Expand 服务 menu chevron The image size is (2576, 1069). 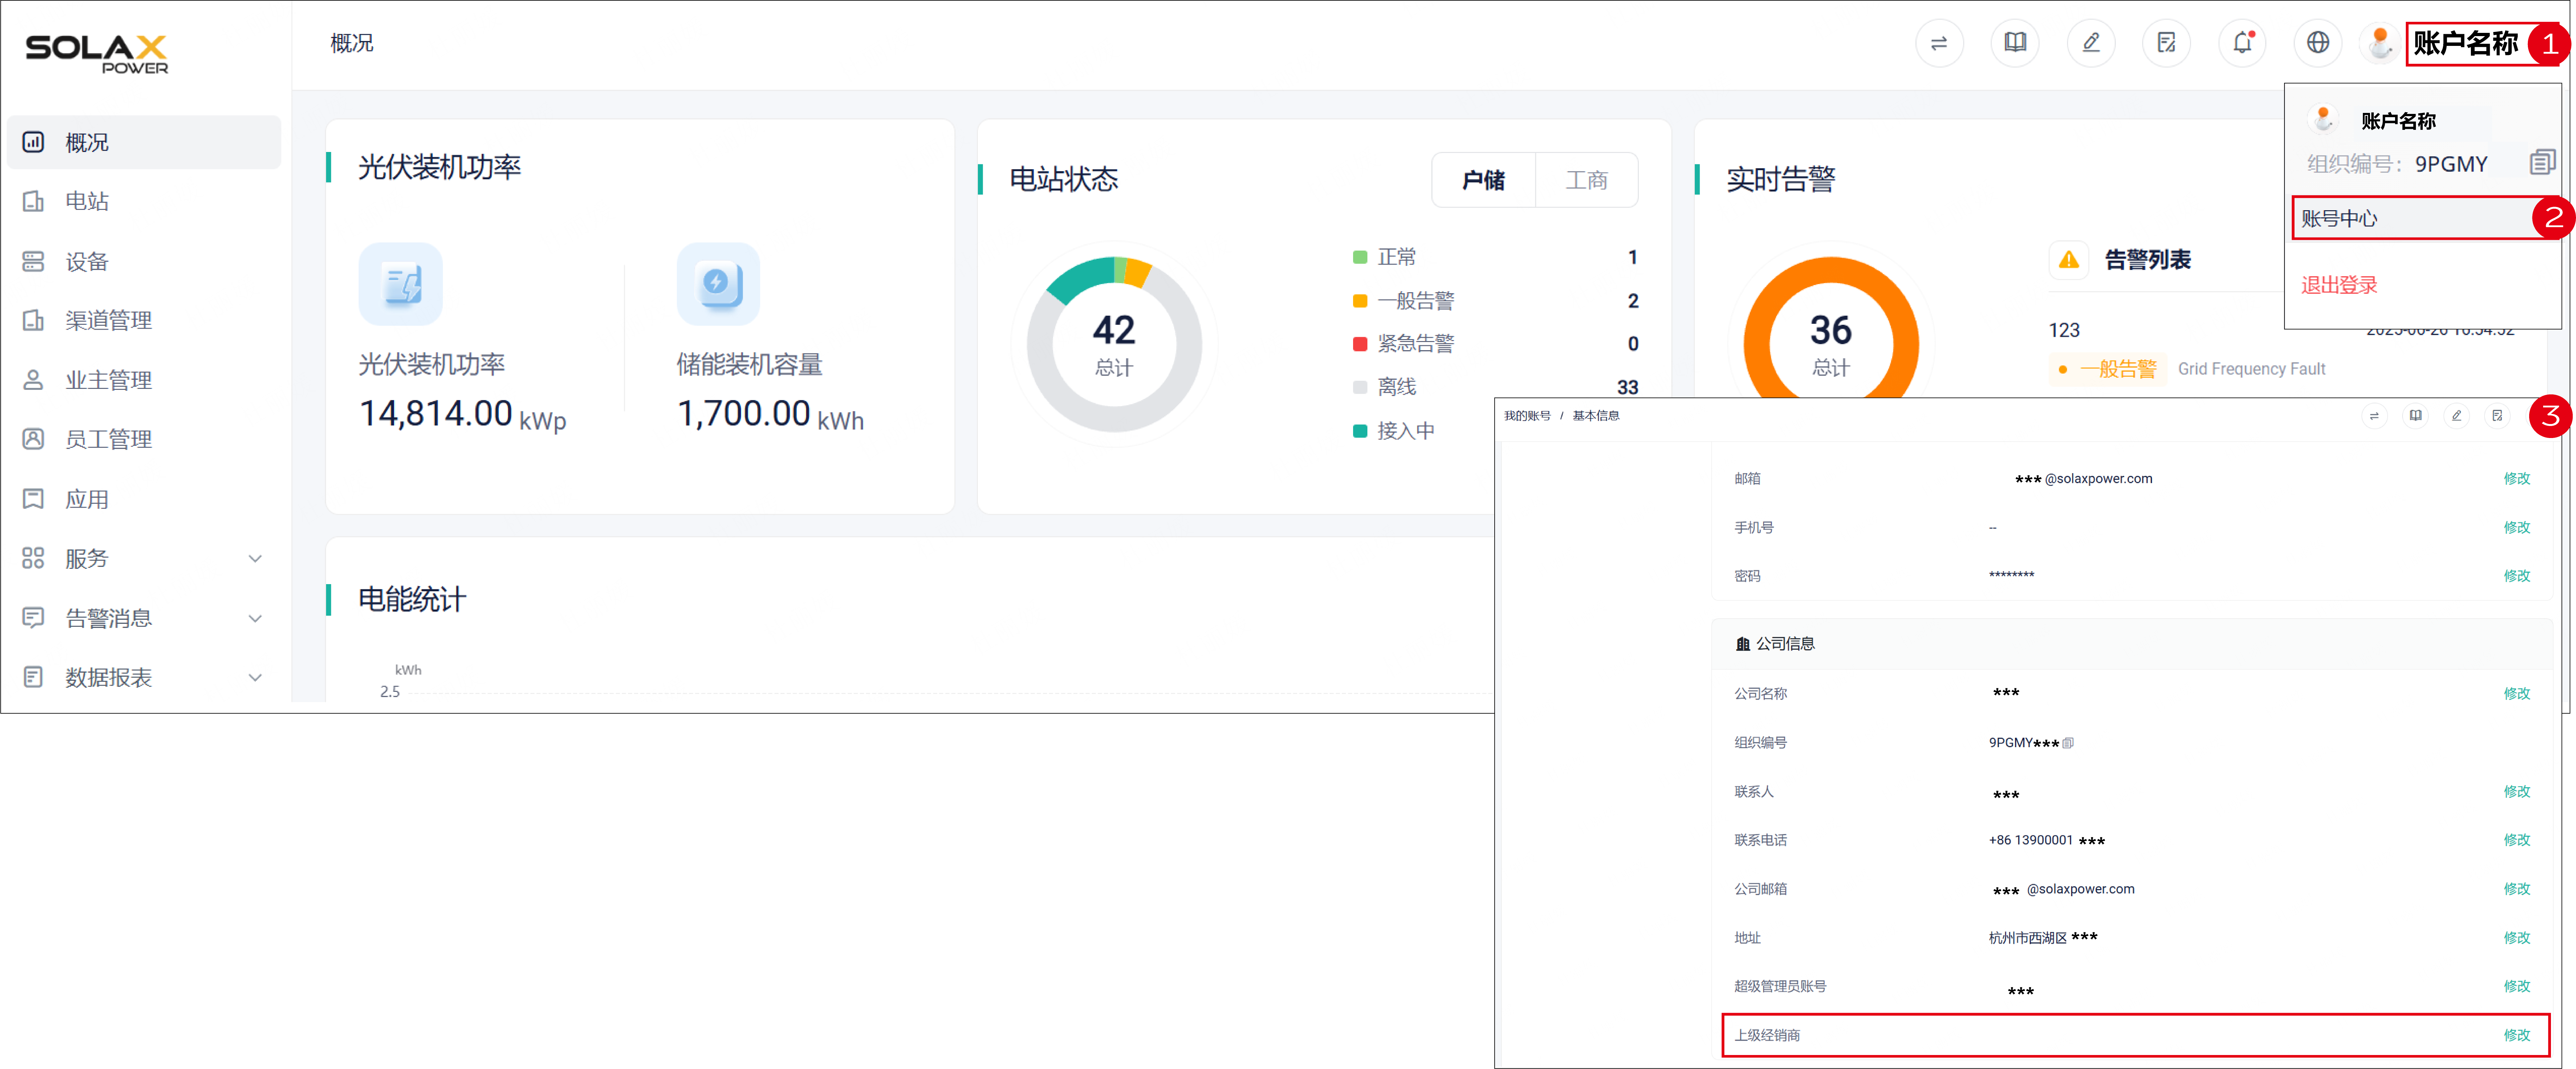point(255,559)
